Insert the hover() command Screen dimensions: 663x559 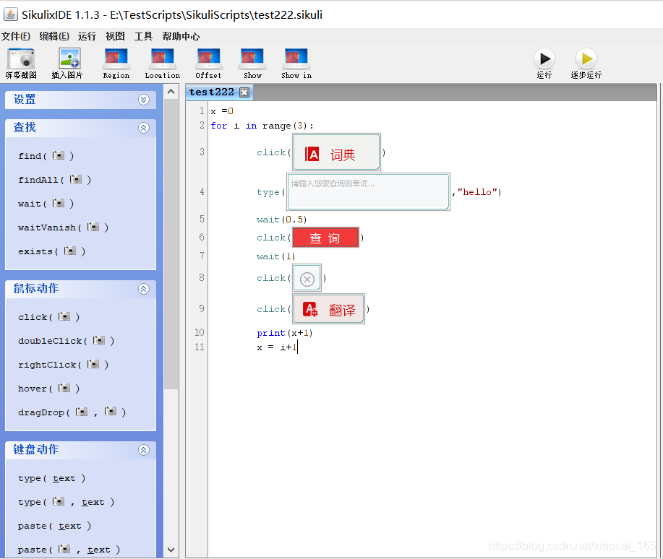(x=49, y=389)
